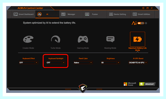The width and height of the screenshot is (166, 99).
Task: Click the AORUS Control Center title
Action: click(x=30, y=8)
